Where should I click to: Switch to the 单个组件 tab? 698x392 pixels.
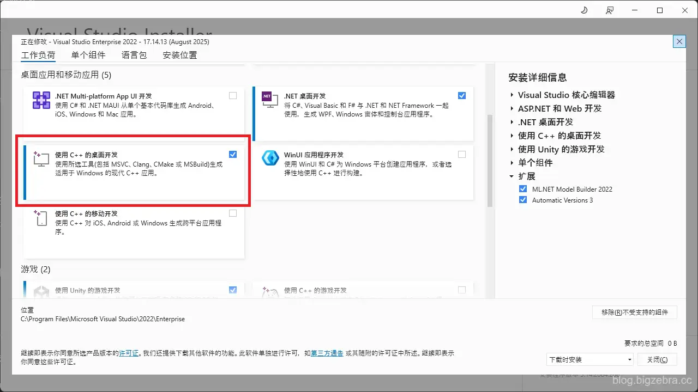coord(88,55)
